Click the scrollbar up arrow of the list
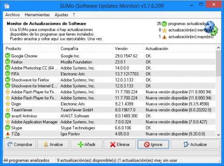This screenshot has width=224, height=166. coord(218,48)
